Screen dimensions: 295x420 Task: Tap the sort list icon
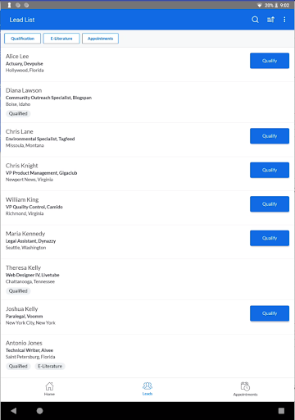[x=270, y=20]
